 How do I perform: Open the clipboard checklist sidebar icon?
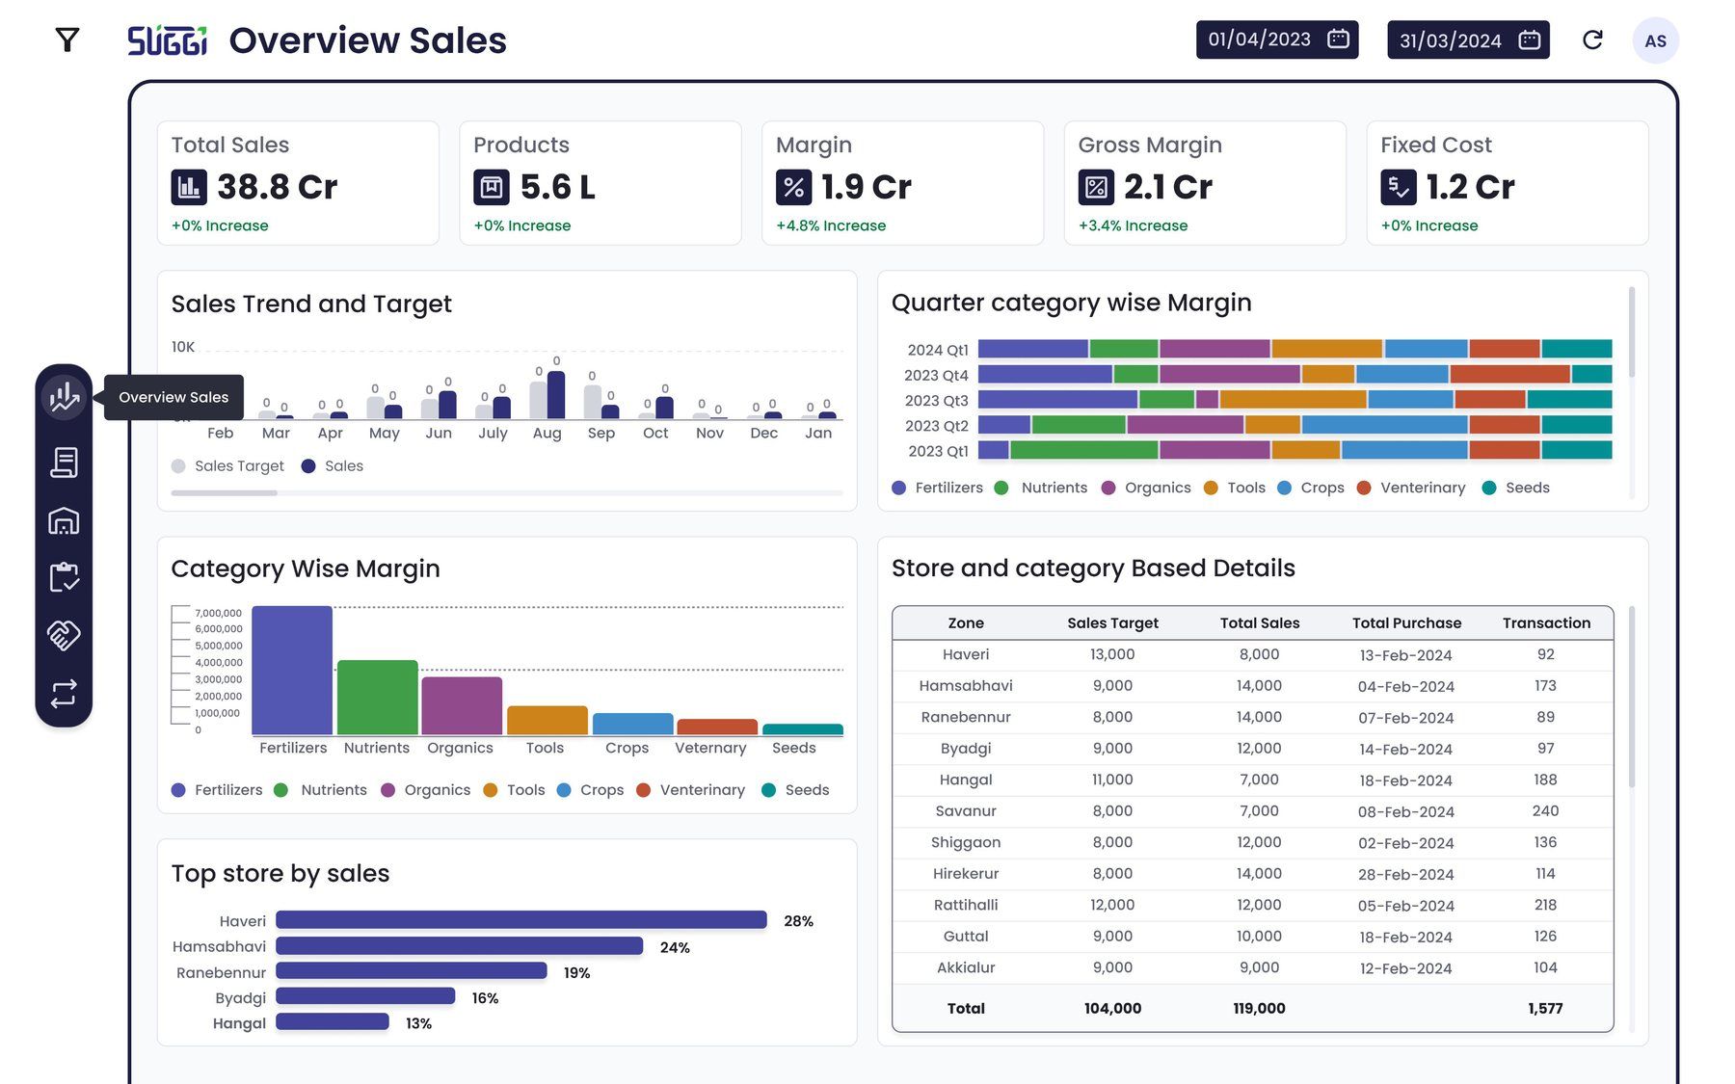click(64, 577)
